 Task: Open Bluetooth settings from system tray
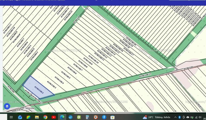[179, 117]
